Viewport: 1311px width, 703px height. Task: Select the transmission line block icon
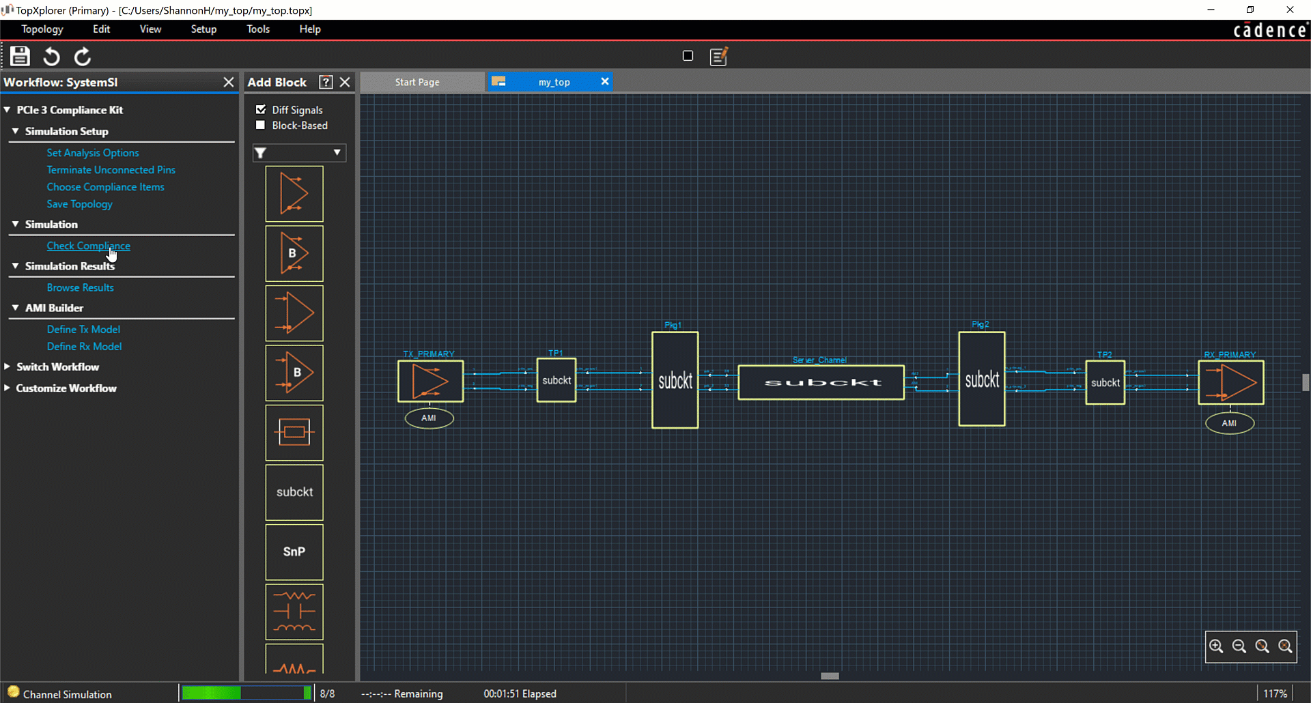(294, 432)
